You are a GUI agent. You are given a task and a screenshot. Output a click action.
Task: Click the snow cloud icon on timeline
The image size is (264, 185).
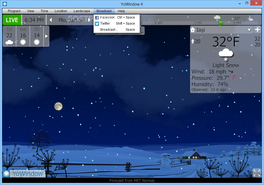coord(217,18)
